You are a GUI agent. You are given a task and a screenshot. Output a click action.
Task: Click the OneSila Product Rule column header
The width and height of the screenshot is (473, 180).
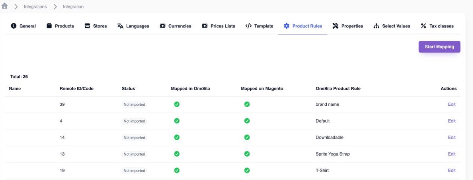click(338, 88)
